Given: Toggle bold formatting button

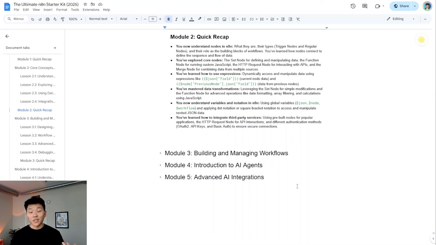Looking at the screenshot, I should point(169,19).
